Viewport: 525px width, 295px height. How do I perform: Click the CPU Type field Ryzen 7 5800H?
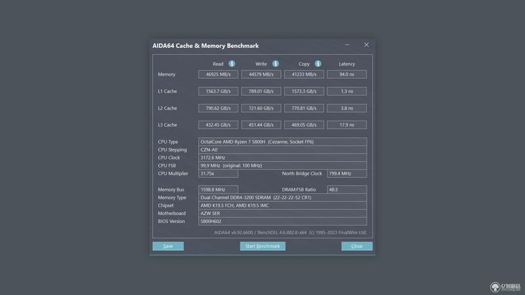[283, 142]
